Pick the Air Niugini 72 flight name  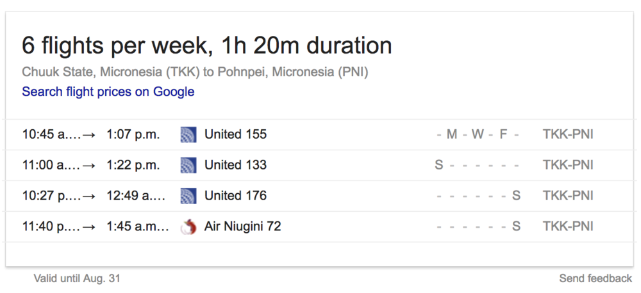(242, 226)
